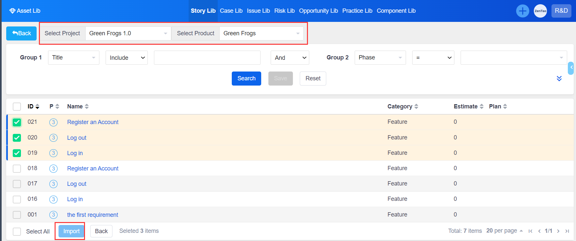The height and width of the screenshot is (241, 576).
Task: Go to next page arrow
Action: tap(558, 231)
